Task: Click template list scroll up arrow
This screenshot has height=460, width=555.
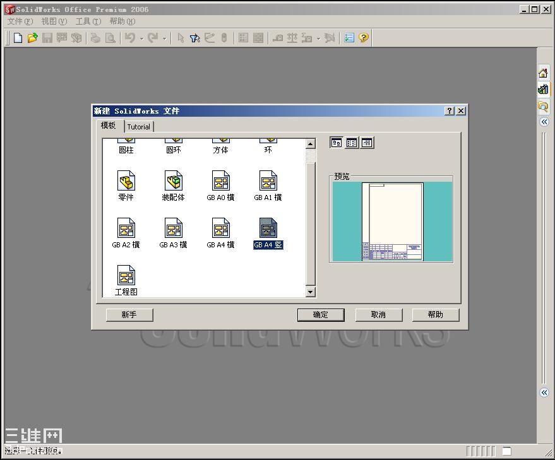Action: [311, 144]
